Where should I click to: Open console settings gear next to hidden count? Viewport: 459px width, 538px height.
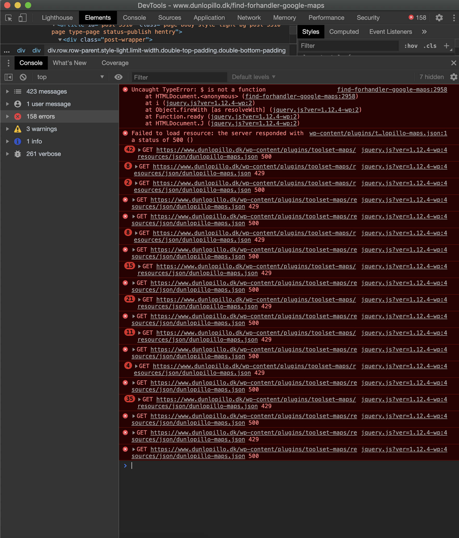click(454, 77)
